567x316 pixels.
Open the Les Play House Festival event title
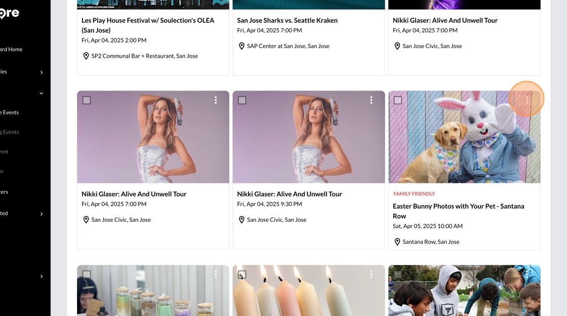pos(148,25)
